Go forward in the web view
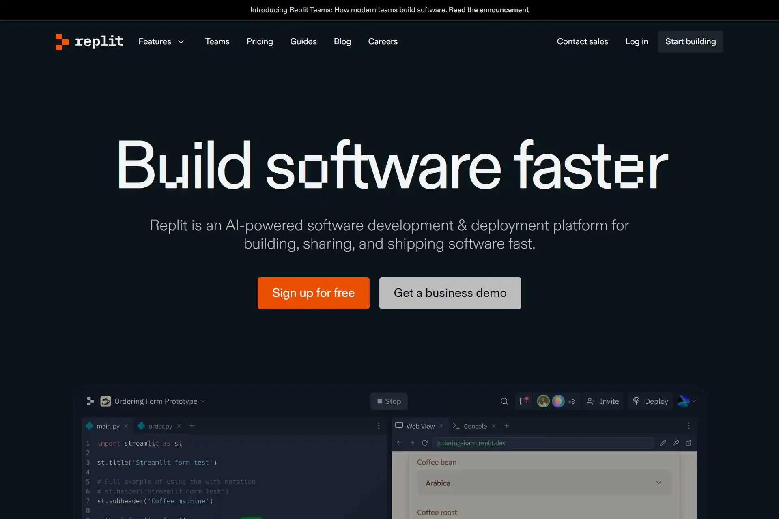 pyautogui.click(x=412, y=443)
